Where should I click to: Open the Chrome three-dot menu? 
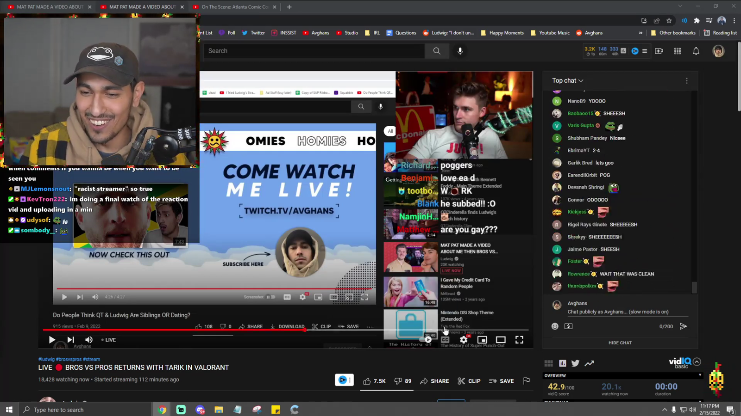(734, 20)
